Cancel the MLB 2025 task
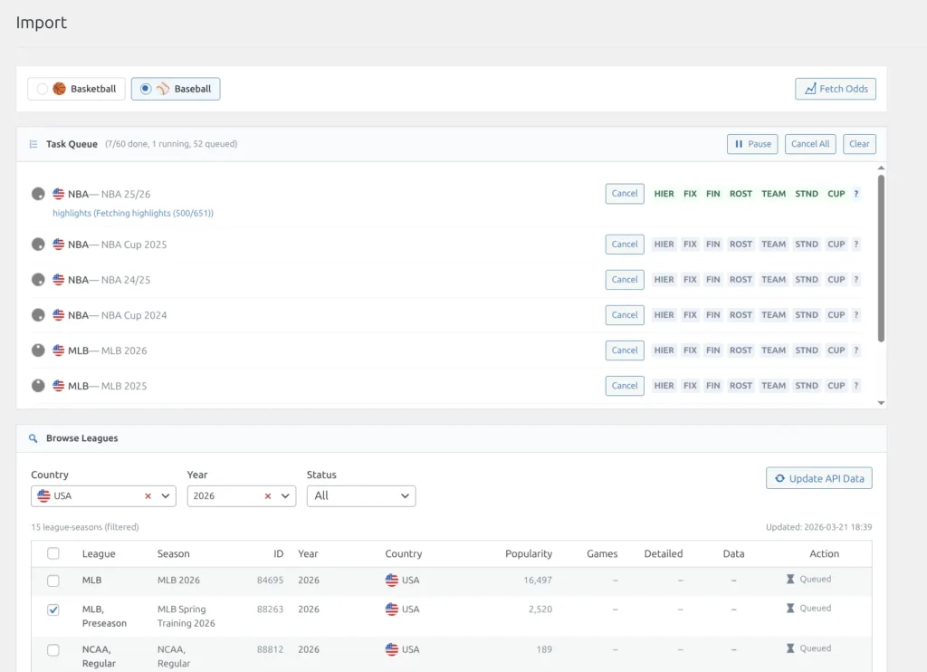 625,386
